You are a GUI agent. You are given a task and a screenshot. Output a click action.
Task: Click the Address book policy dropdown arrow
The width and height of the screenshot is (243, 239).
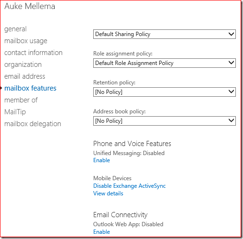[x=231, y=120]
